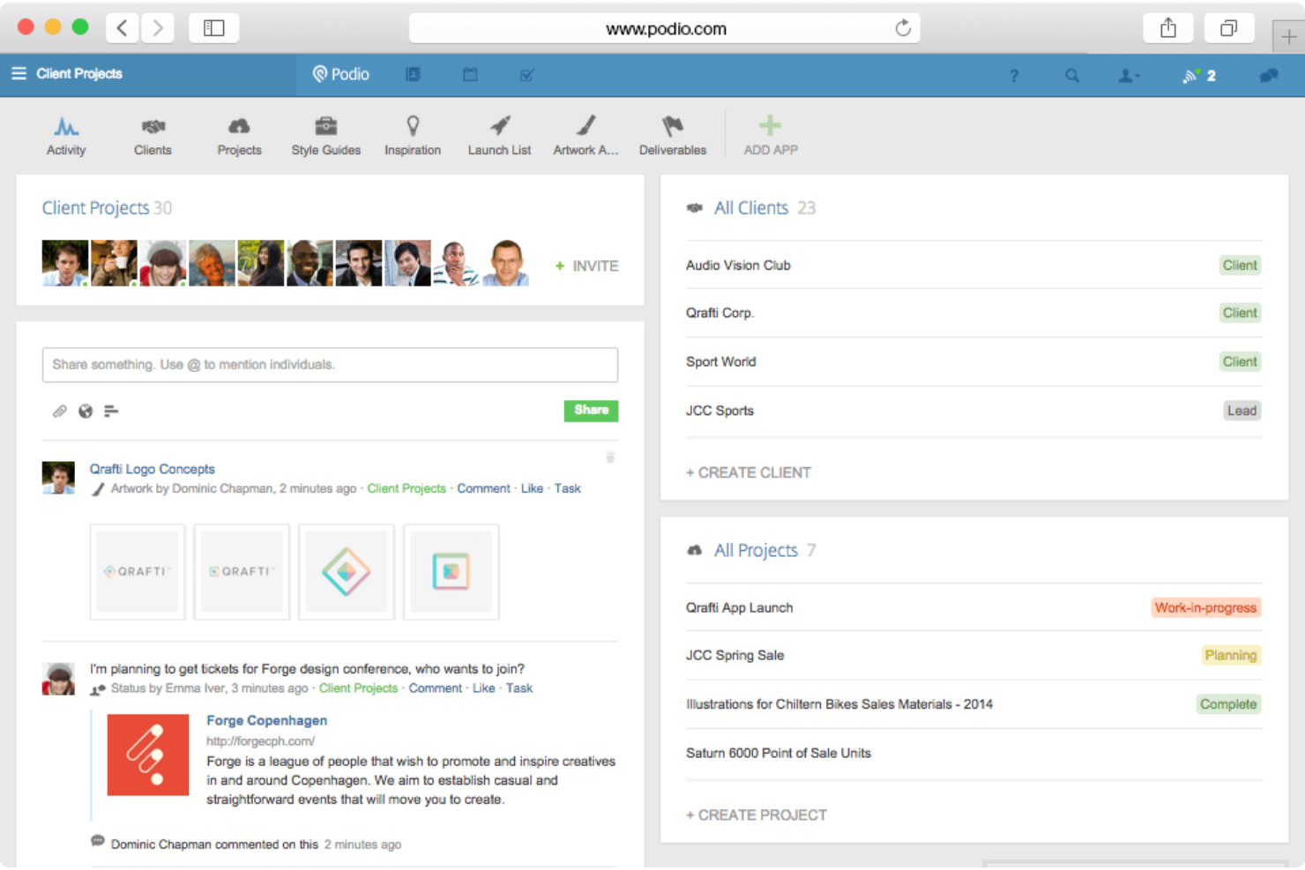Click the green Share button

pos(591,411)
